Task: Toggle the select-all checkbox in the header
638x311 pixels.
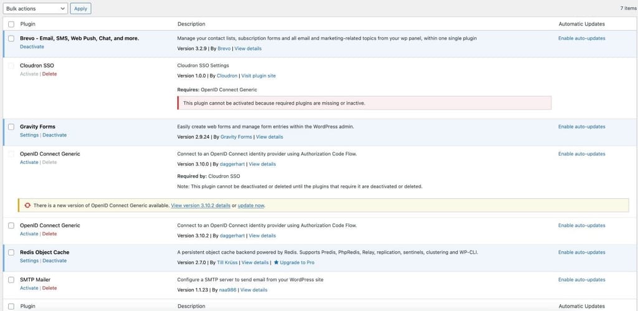Action: coord(11,24)
